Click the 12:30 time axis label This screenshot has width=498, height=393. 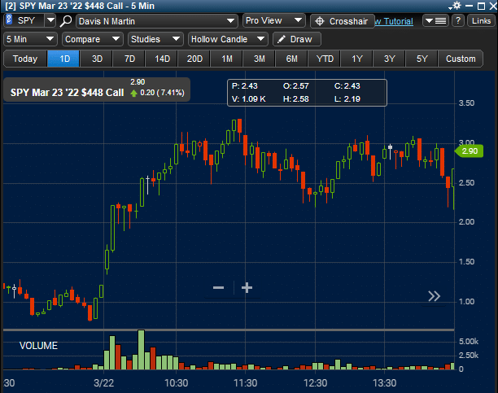point(315,383)
